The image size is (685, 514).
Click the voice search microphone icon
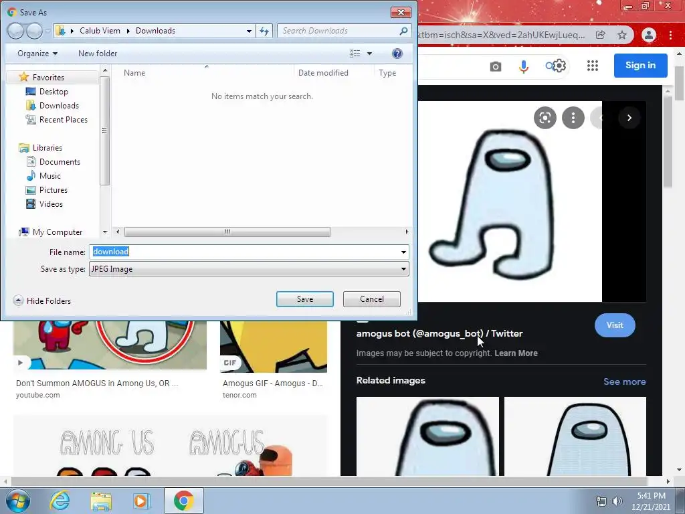click(524, 66)
